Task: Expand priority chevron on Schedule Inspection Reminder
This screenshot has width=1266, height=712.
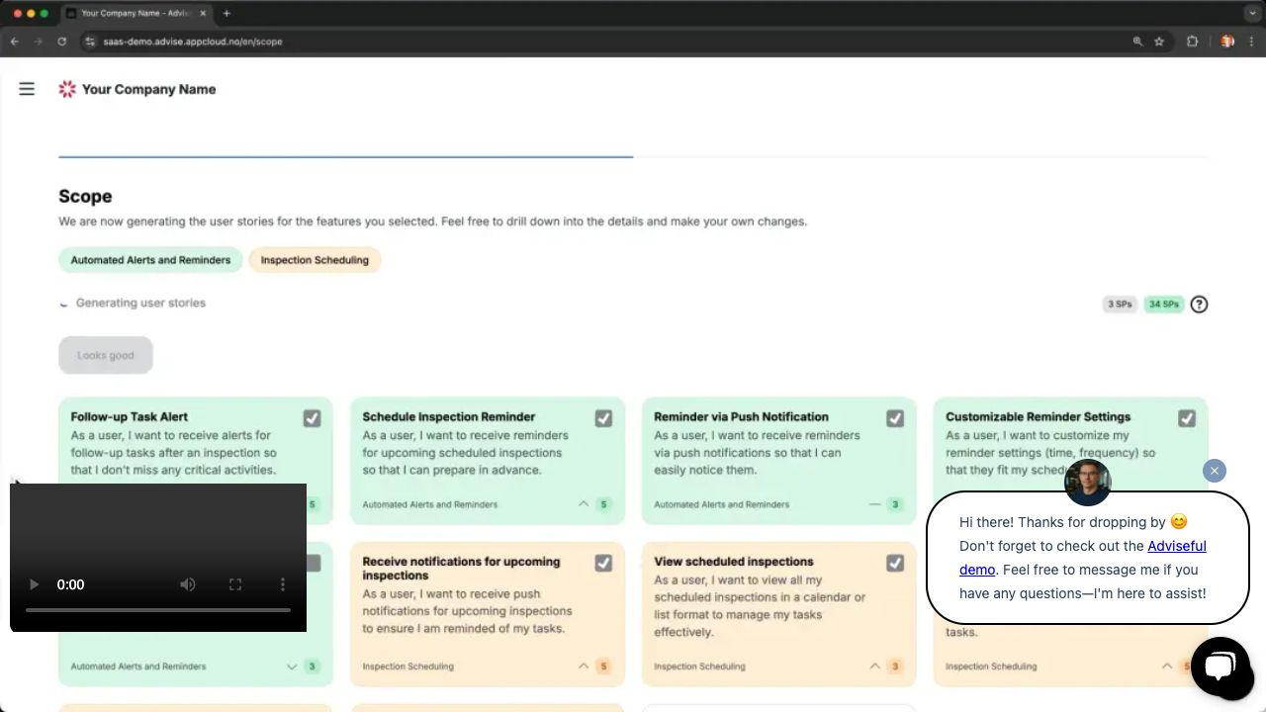Action: 584,504
